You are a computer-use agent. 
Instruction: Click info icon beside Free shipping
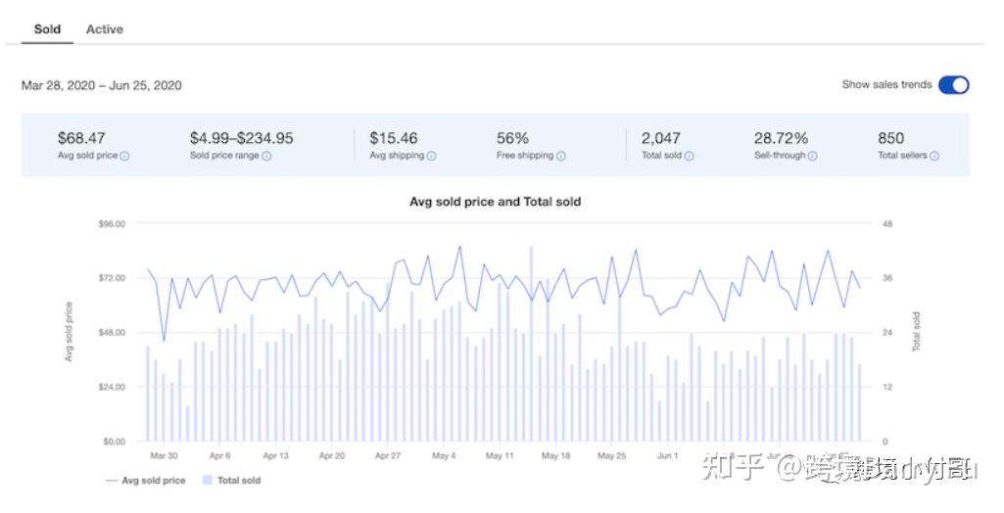(562, 157)
